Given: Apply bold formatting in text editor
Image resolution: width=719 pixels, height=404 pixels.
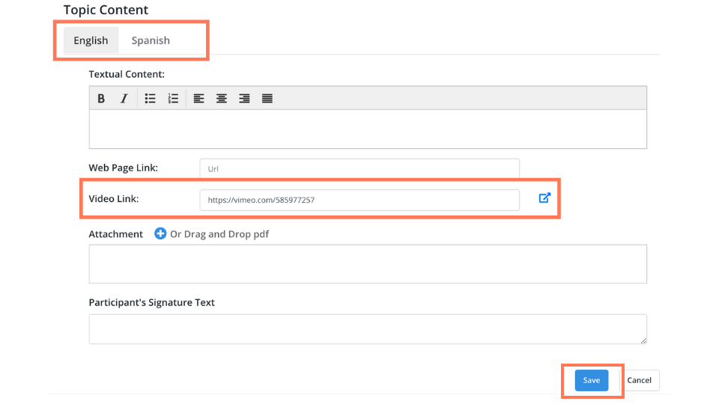Looking at the screenshot, I should point(101,99).
